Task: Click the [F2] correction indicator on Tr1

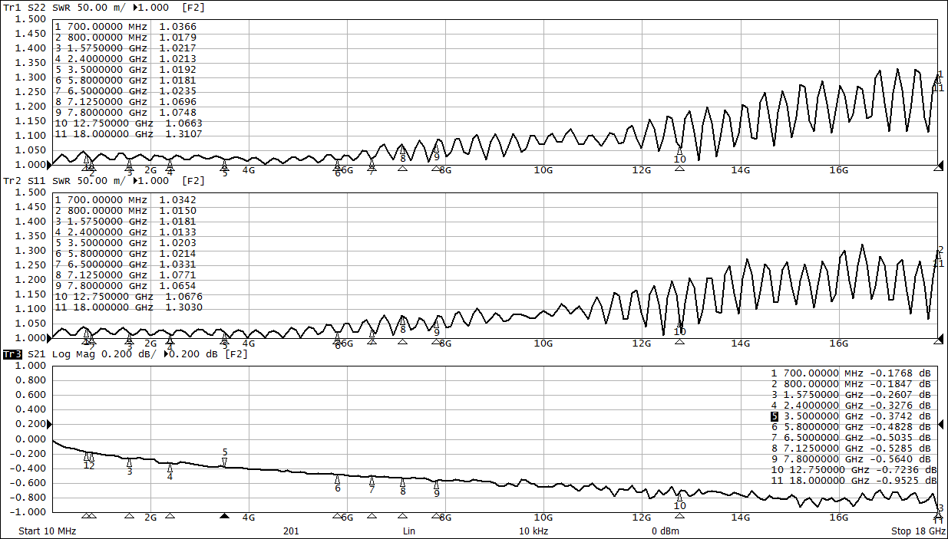Action: (194, 8)
